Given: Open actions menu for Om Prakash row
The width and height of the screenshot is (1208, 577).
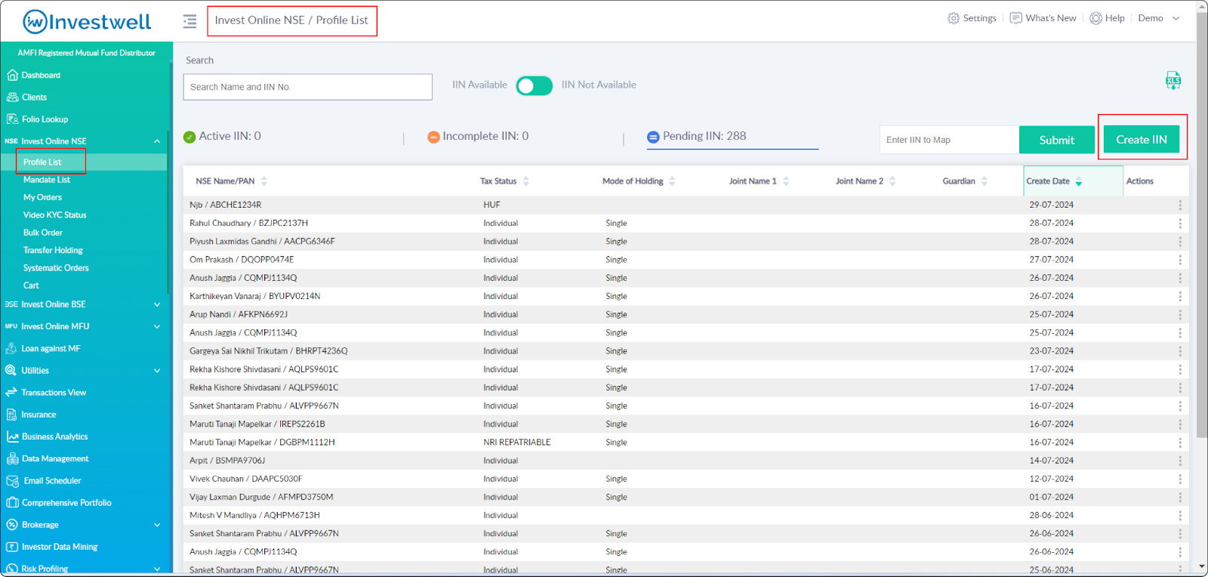Looking at the screenshot, I should pyautogui.click(x=1180, y=260).
